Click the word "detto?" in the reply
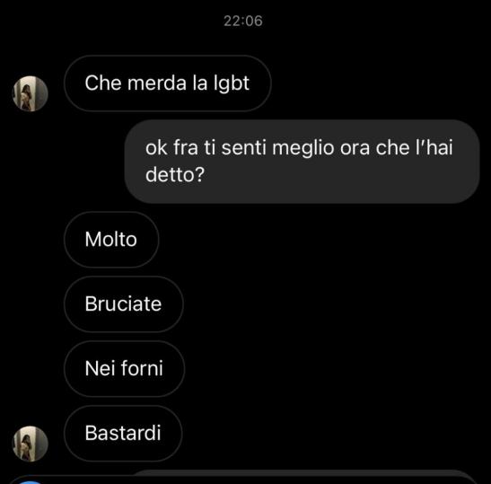Viewport: 491px width, 484px height. 175,174
